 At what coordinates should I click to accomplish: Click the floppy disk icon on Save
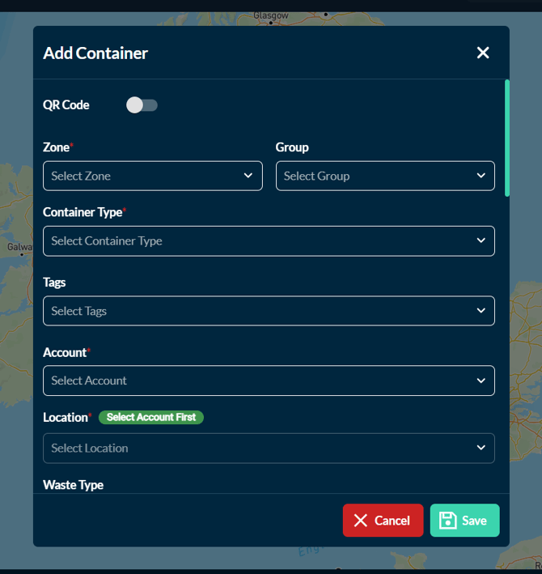tap(447, 521)
